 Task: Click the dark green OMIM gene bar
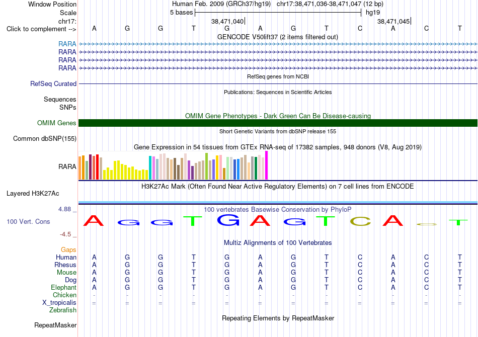[278, 123]
